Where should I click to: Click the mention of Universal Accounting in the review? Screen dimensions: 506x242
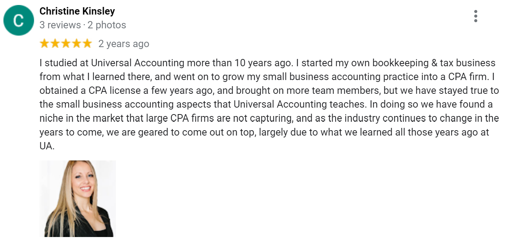(x=138, y=62)
